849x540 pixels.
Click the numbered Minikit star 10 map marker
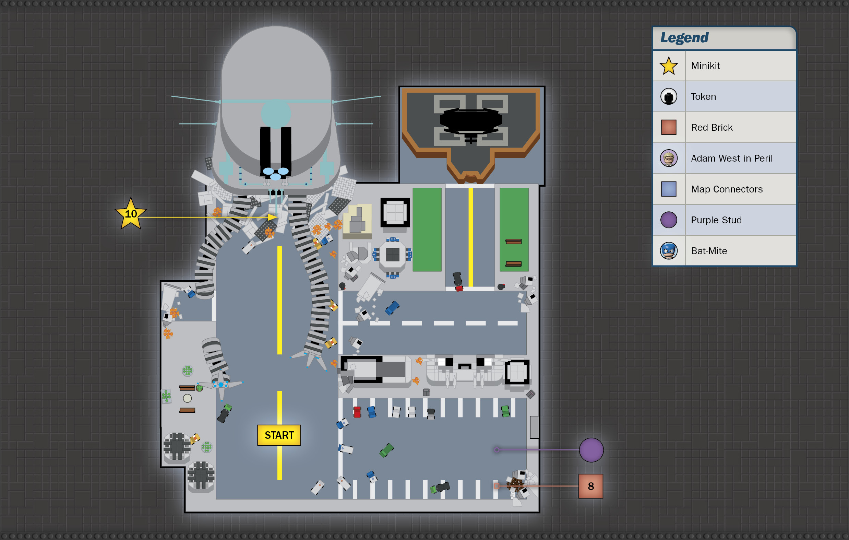[x=131, y=214]
